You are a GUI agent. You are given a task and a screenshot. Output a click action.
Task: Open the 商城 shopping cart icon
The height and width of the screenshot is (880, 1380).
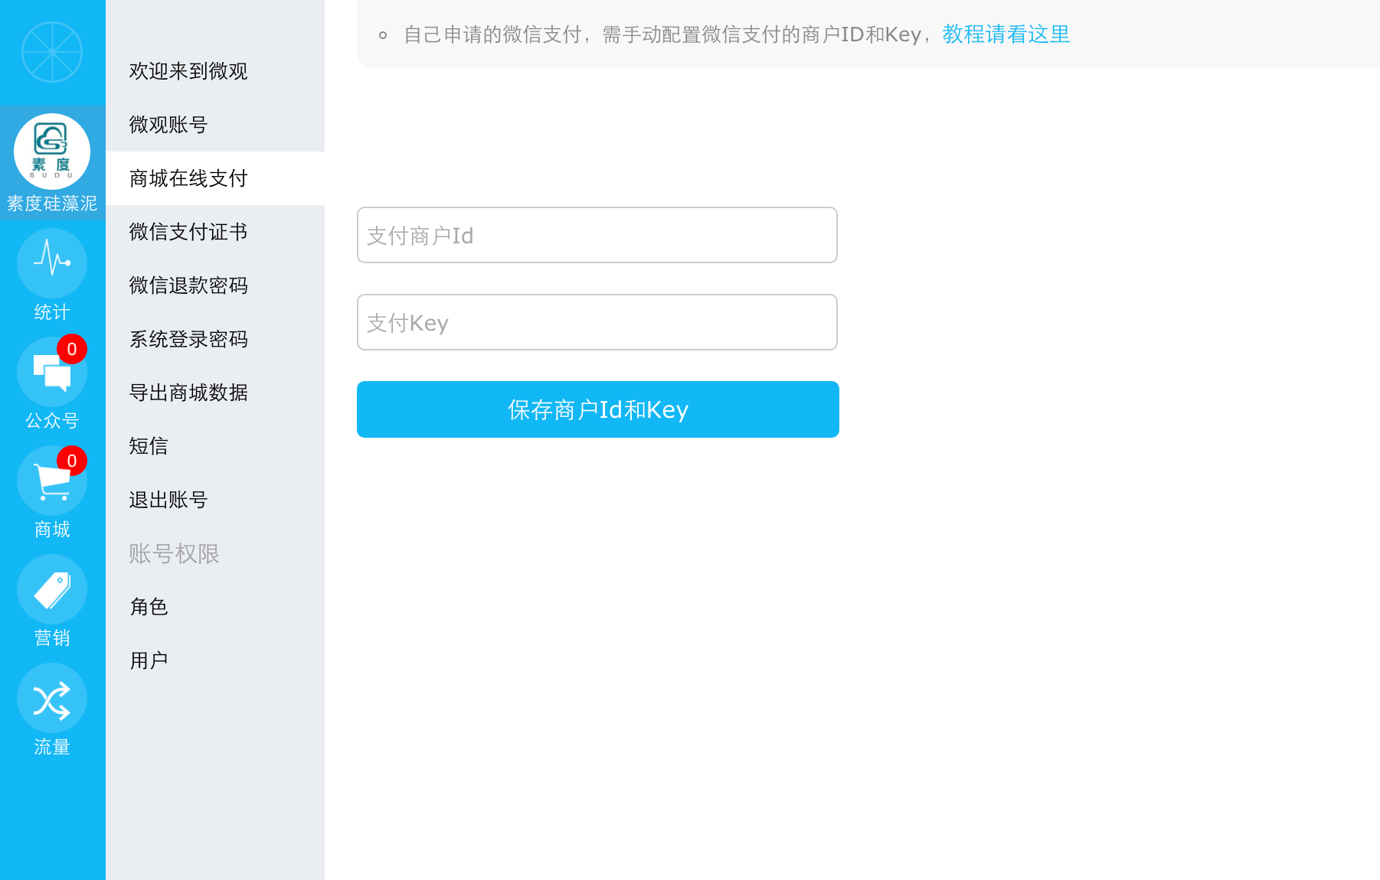pos(52,481)
